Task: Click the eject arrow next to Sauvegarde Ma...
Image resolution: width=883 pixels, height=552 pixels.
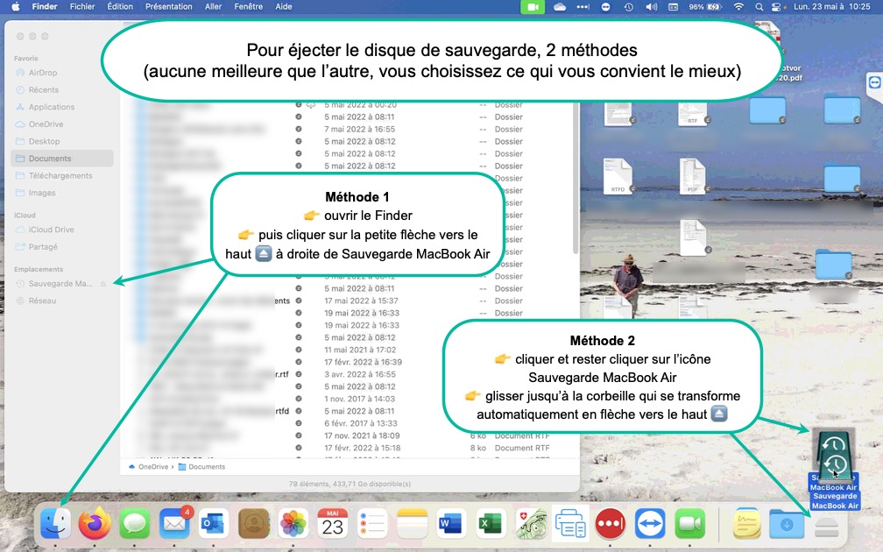Action: click(103, 284)
